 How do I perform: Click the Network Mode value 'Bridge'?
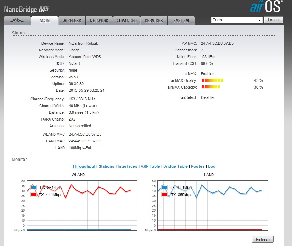(x=74, y=50)
